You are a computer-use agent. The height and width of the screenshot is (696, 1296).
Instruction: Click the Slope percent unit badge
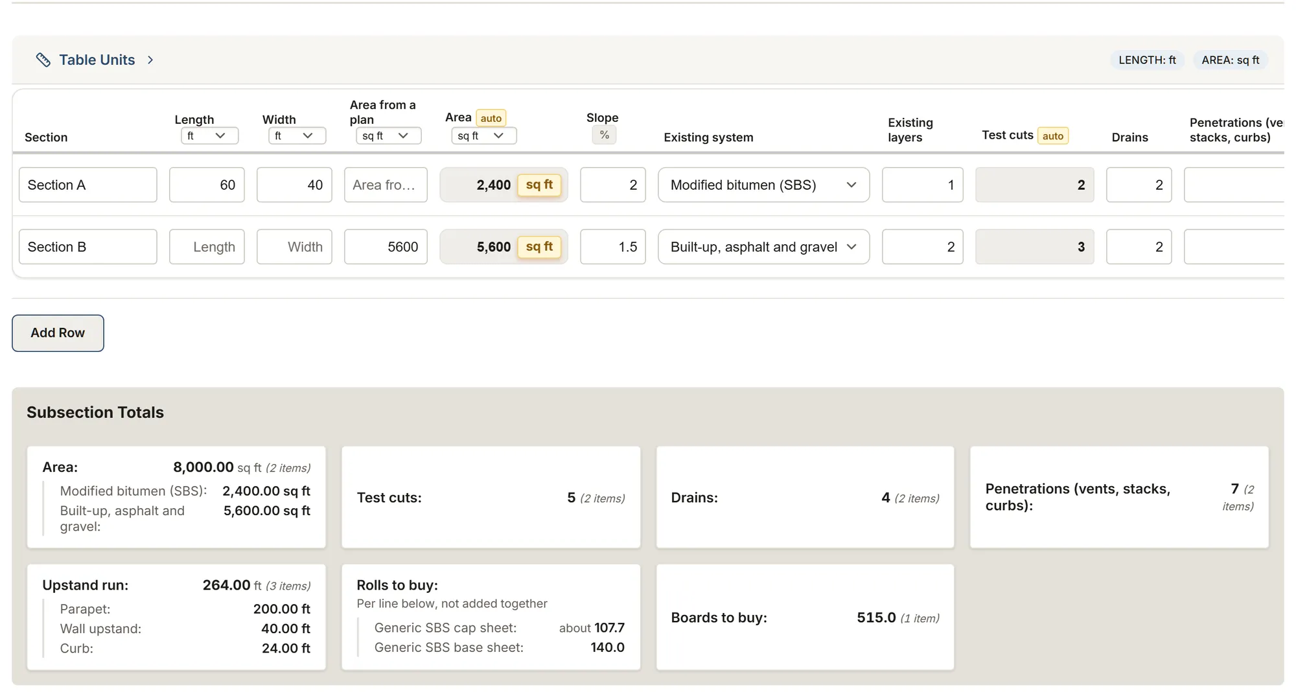pos(604,135)
